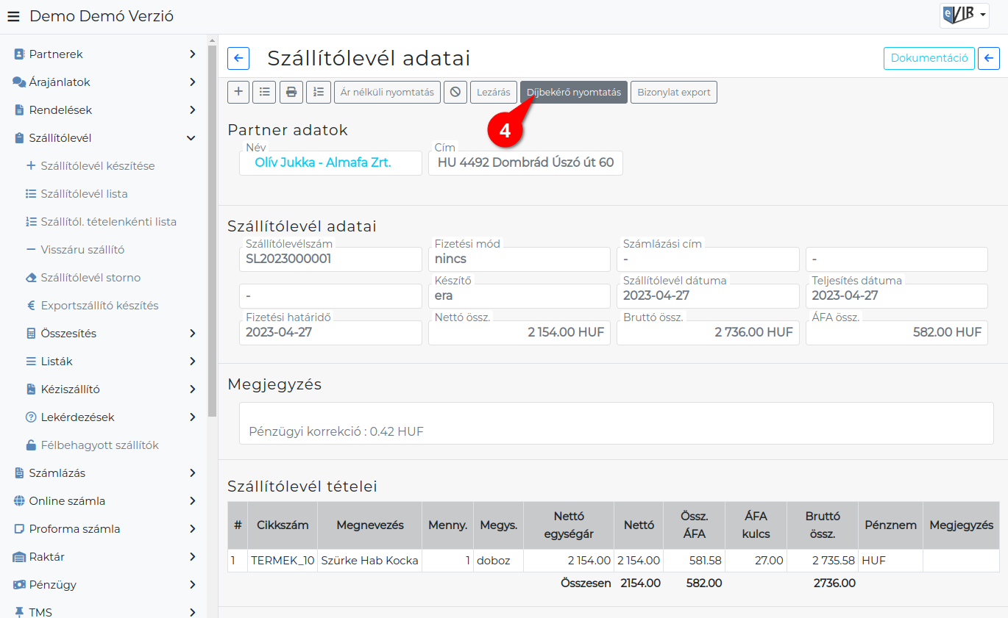
Task: Click back arrow beside Szállítólevél adatai title
Action: pos(238,58)
